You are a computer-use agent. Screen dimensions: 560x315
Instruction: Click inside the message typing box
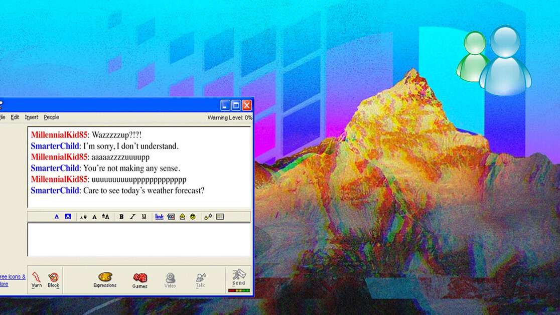(139, 239)
